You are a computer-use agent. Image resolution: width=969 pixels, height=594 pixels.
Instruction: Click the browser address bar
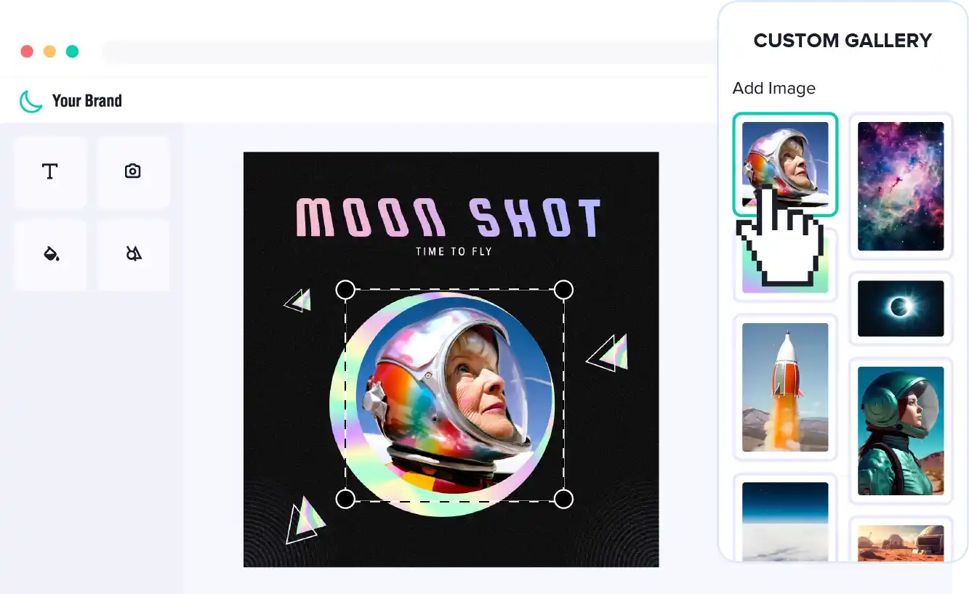pyautogui.click(x=407, y=52)
